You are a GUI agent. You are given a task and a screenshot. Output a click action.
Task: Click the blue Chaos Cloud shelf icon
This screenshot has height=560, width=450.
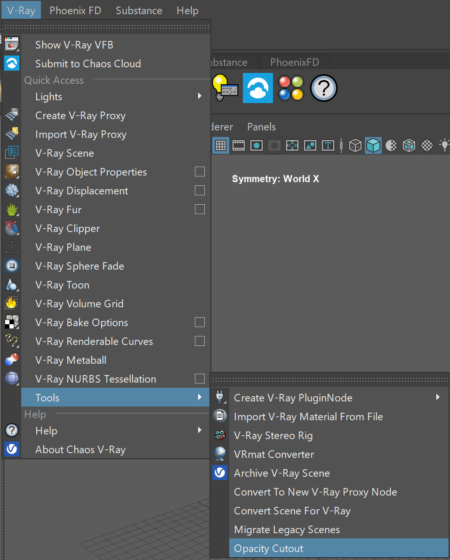click(x=258, y=88)
